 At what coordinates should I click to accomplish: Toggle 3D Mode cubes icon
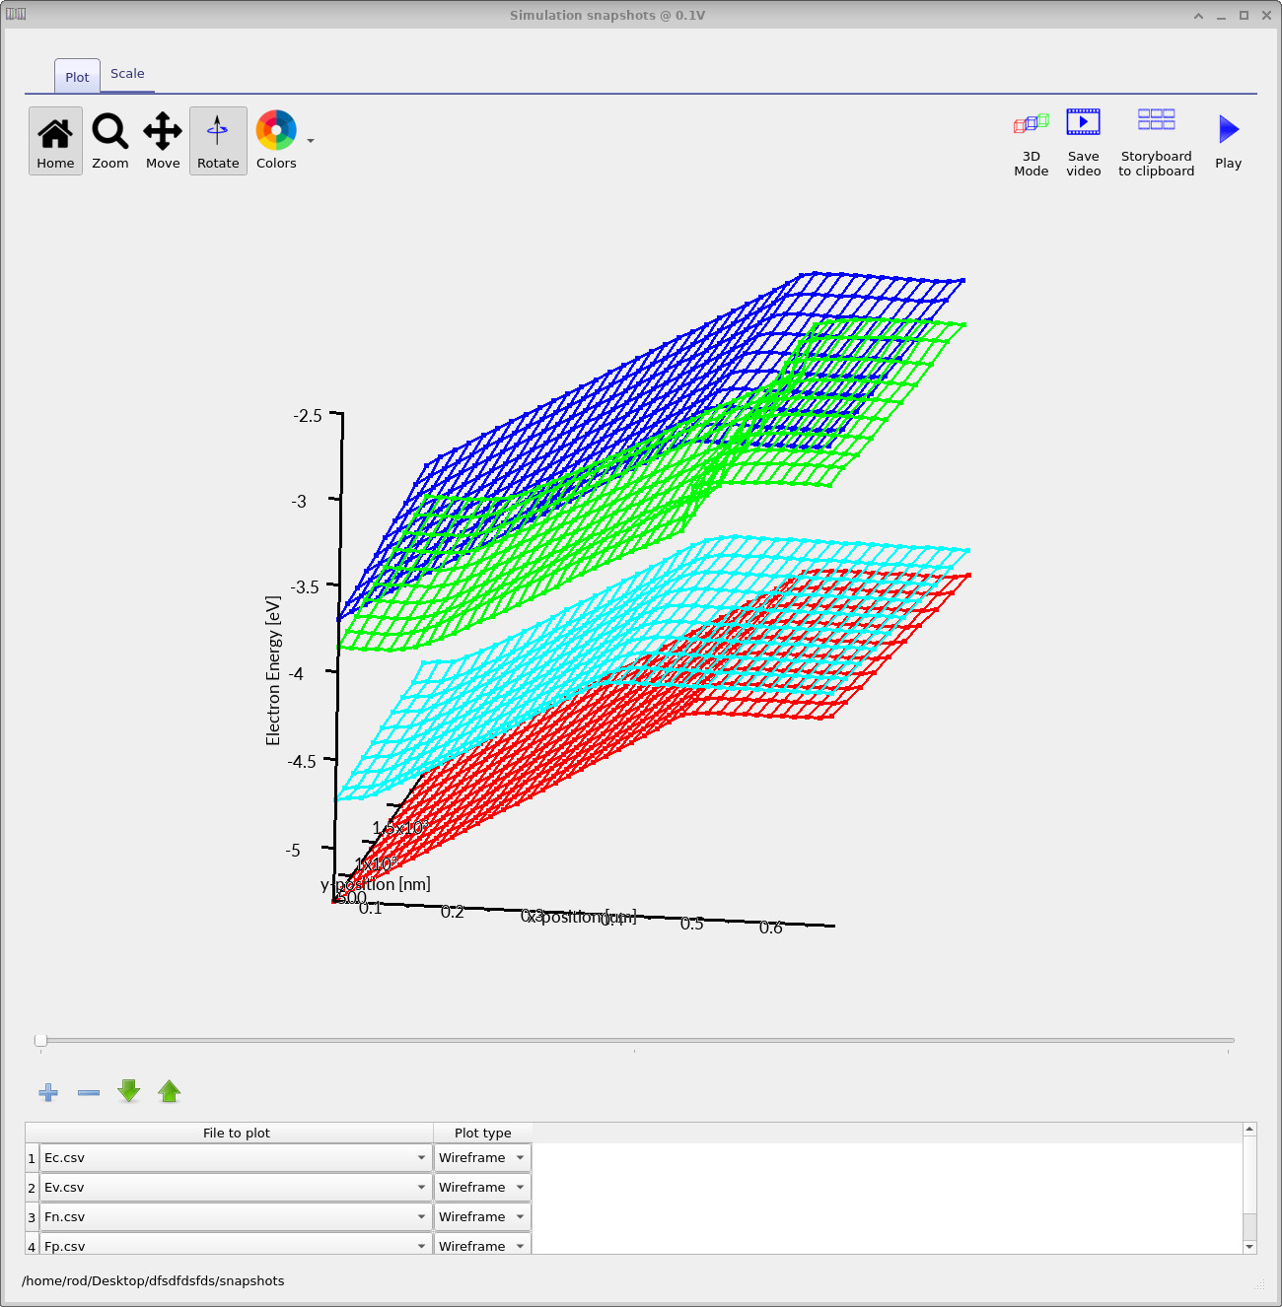1032,142
